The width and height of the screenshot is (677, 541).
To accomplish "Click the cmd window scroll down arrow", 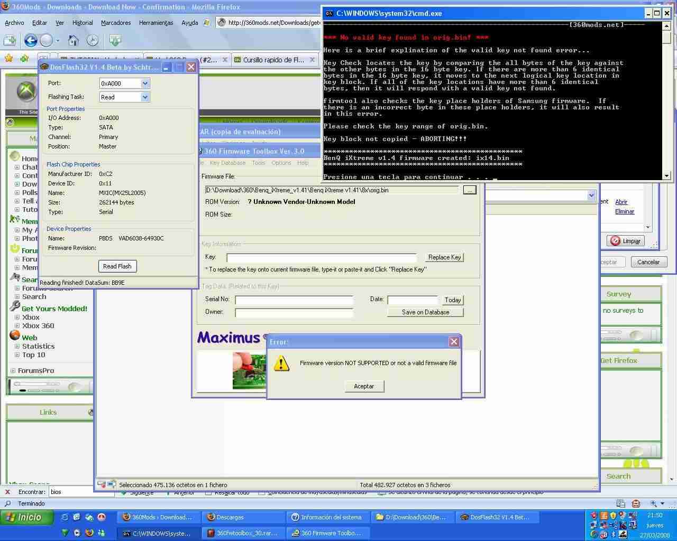I will click(x=666, y=175).
